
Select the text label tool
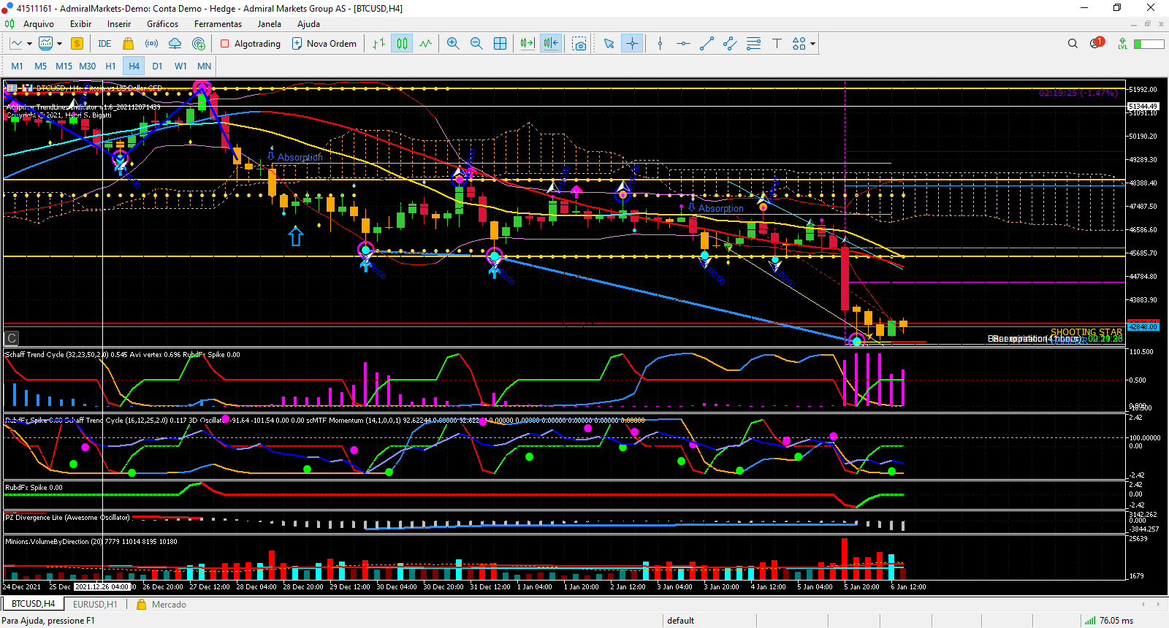pyautogui.click(x=777, y=44)
